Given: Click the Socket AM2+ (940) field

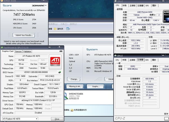Looking at the screenshot, I should click(145, 17).
